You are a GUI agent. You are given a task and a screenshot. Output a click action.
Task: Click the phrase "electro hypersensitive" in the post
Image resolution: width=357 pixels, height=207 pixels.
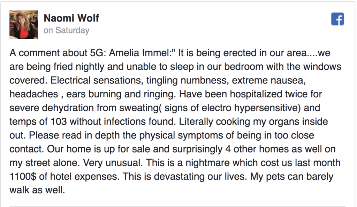(262, 108)
